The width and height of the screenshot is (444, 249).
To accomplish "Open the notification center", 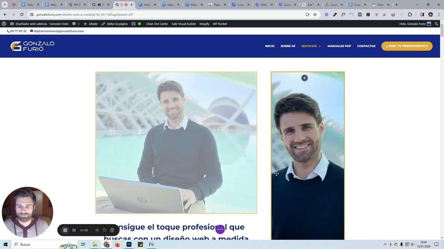I will tap(436, 245).
